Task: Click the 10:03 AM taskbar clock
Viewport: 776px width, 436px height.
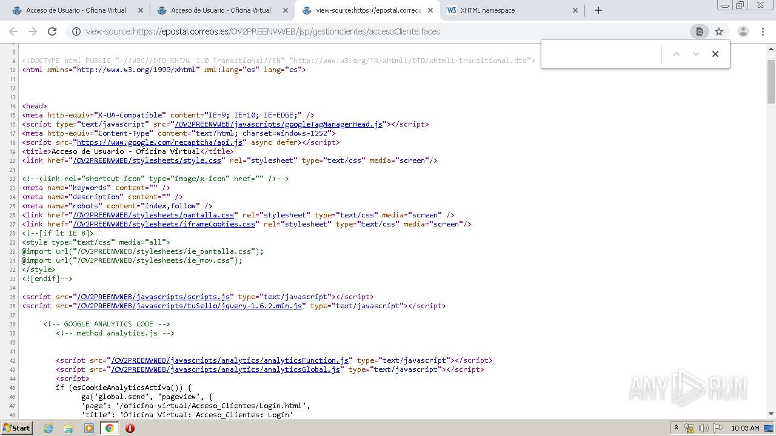Action: point(745,428)
